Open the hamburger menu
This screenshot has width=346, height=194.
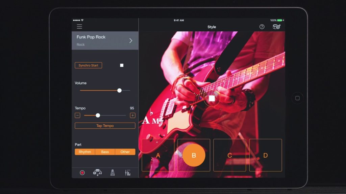pos(79,27)
